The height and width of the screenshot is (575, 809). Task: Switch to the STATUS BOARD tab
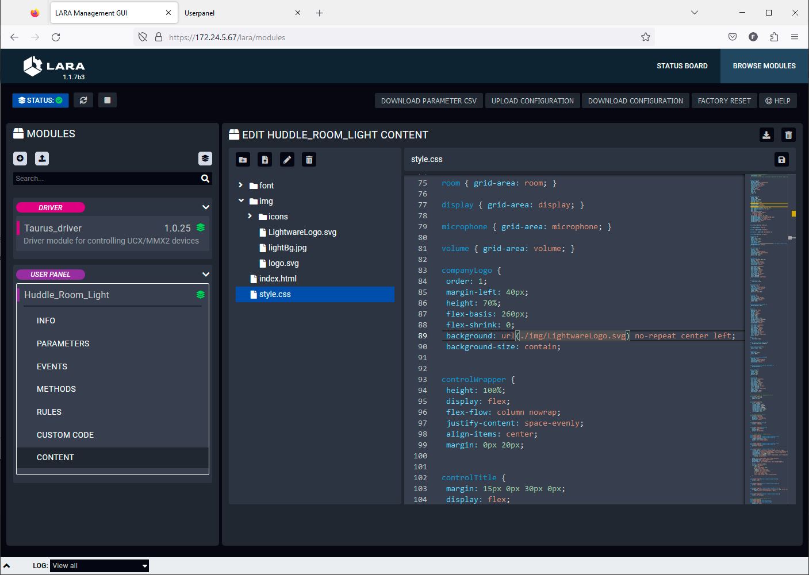click(x=682, y=66)
